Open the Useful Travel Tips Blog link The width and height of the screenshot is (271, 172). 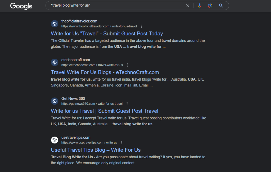96,150
